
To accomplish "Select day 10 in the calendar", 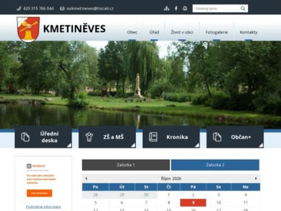I will pos(219,203).
